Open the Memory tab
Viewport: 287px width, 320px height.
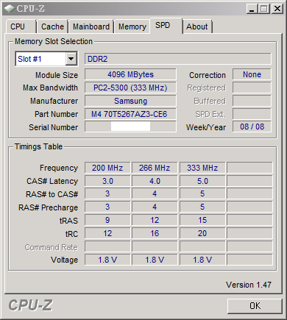coord(132,26)
